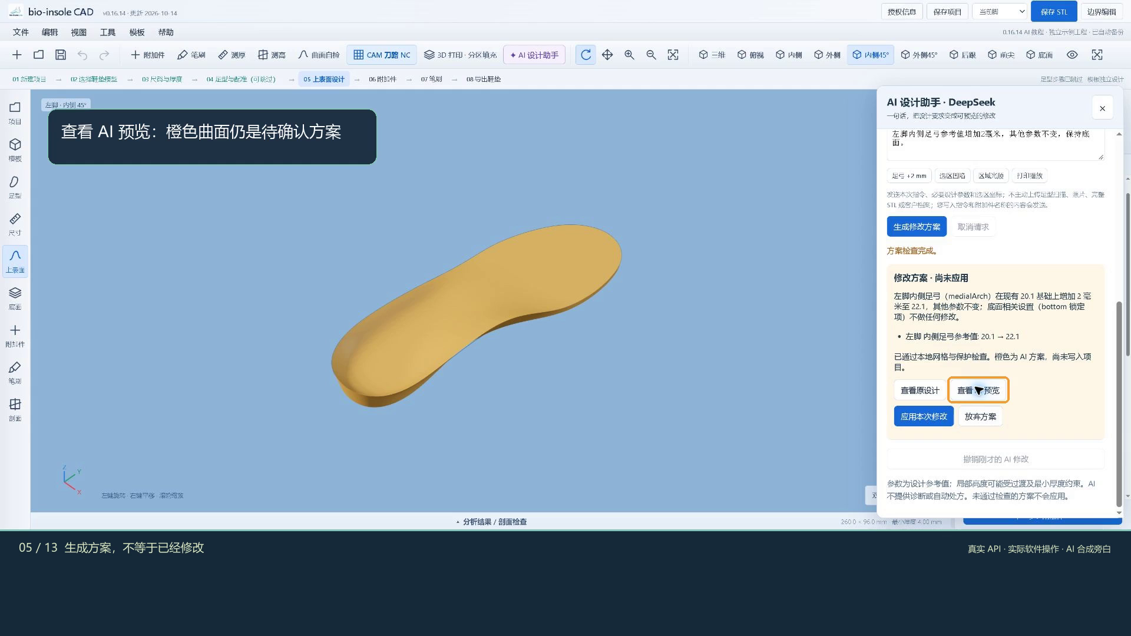Open the 模板 template sidebar panel
Screen dimensions: 1131x636
(15, 150)
